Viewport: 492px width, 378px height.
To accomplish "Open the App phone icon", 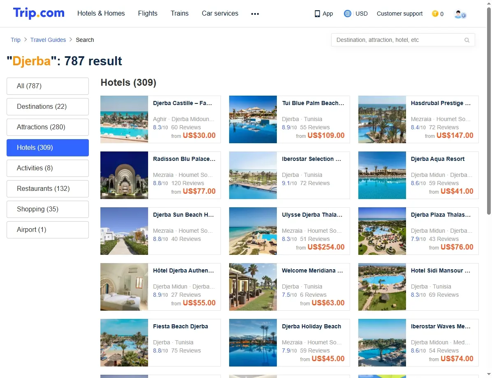I will coord(317,14).
